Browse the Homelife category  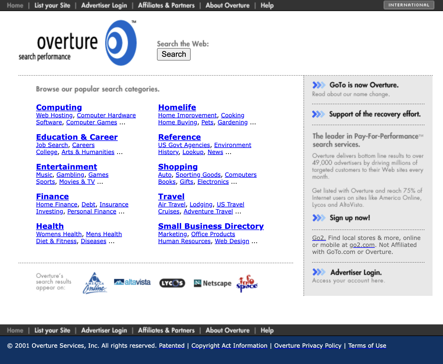click(x=177, y=107)
